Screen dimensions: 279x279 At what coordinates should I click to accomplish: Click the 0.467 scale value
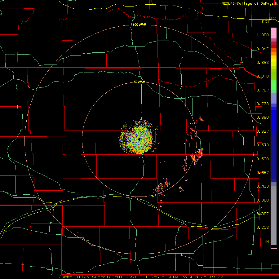[263, 173]
